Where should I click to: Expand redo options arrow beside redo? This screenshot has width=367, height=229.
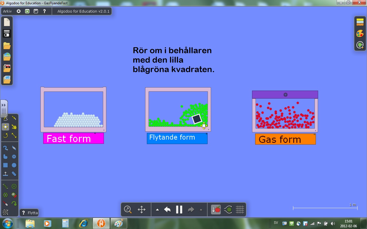[201, 210]
